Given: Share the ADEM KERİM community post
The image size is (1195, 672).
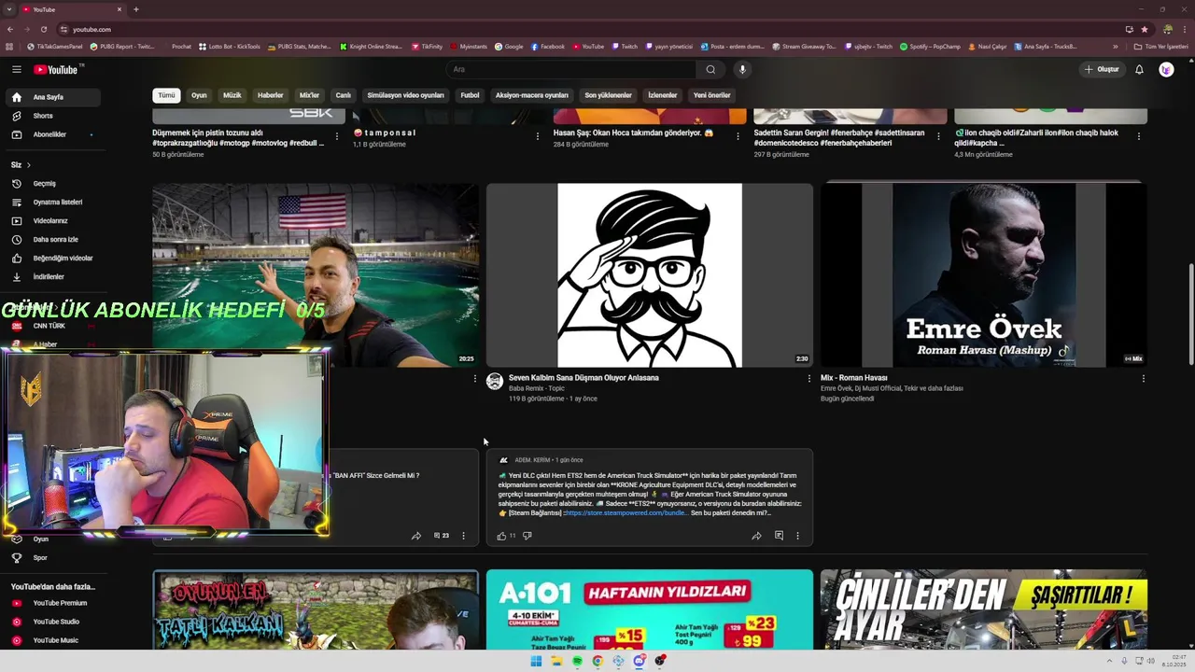Looking at the screenshot, I should click(x=756, y=536).
